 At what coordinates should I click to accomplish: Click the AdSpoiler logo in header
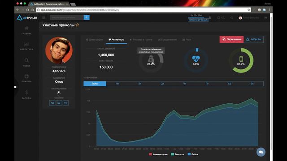(x=27, y=17)
